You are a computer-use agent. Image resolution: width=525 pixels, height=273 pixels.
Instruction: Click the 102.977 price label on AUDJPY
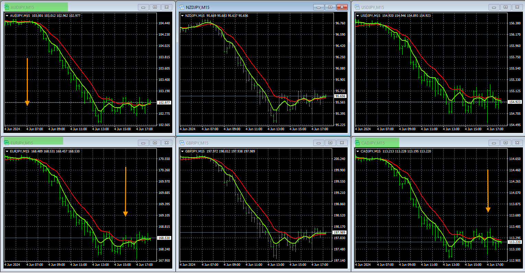164,103
